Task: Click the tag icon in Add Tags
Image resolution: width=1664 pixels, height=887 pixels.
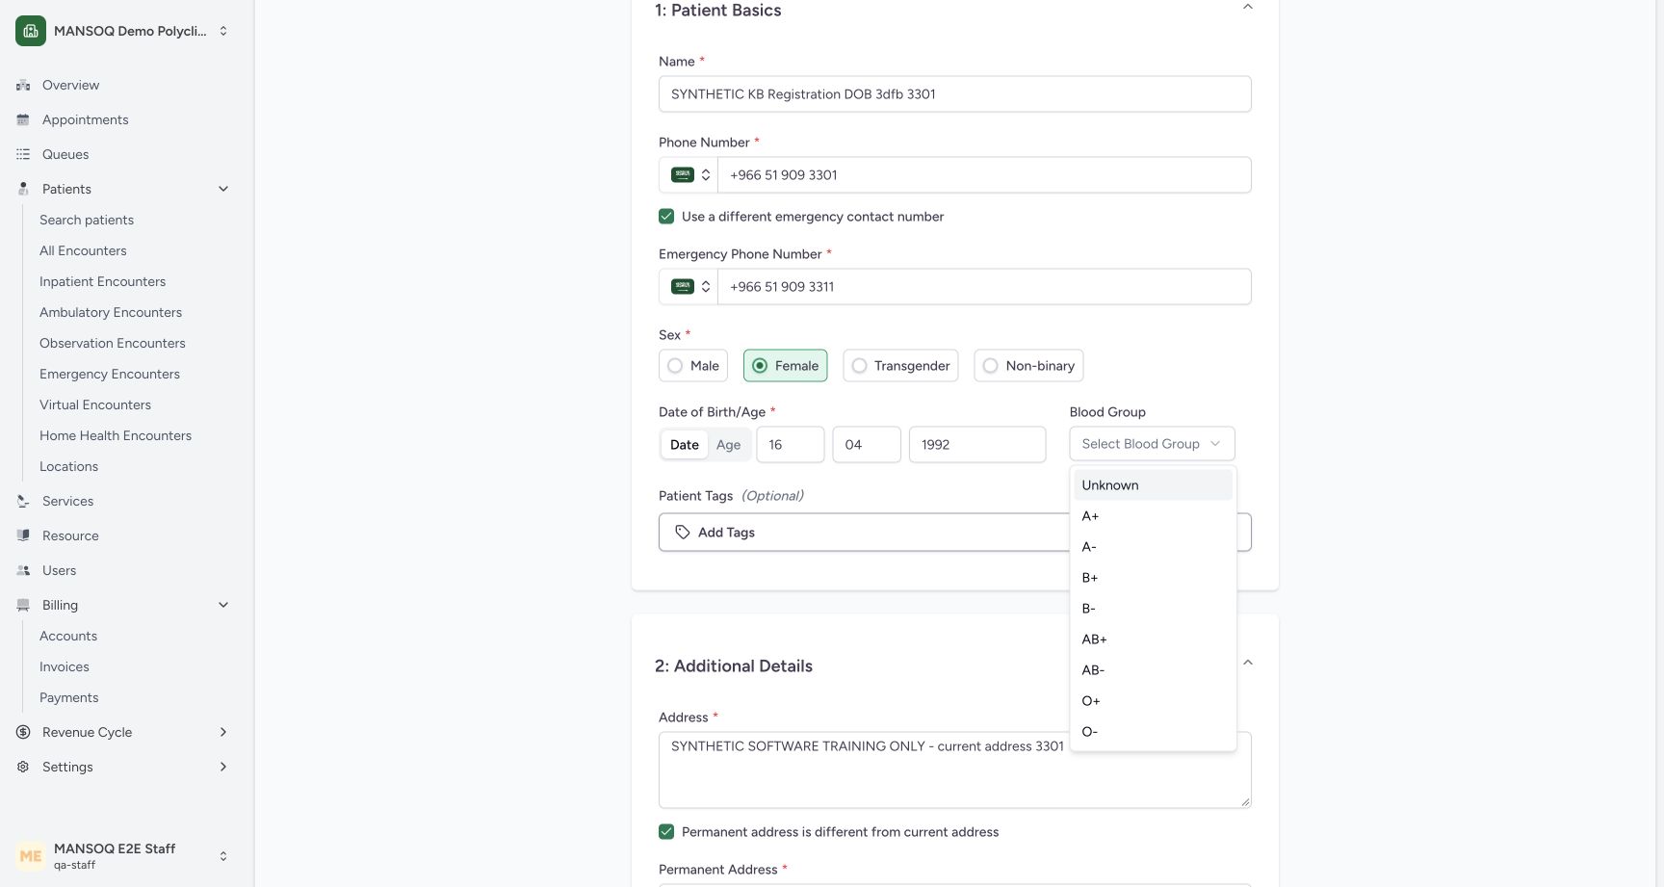Action: (x=683, y=533)
